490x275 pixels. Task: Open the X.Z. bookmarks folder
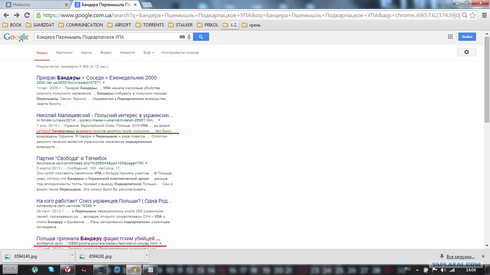point(230,25)
